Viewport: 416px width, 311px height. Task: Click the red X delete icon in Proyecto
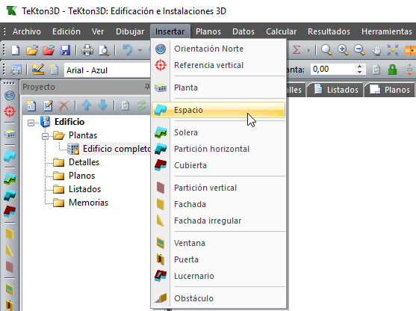click(x=64, y=105)
